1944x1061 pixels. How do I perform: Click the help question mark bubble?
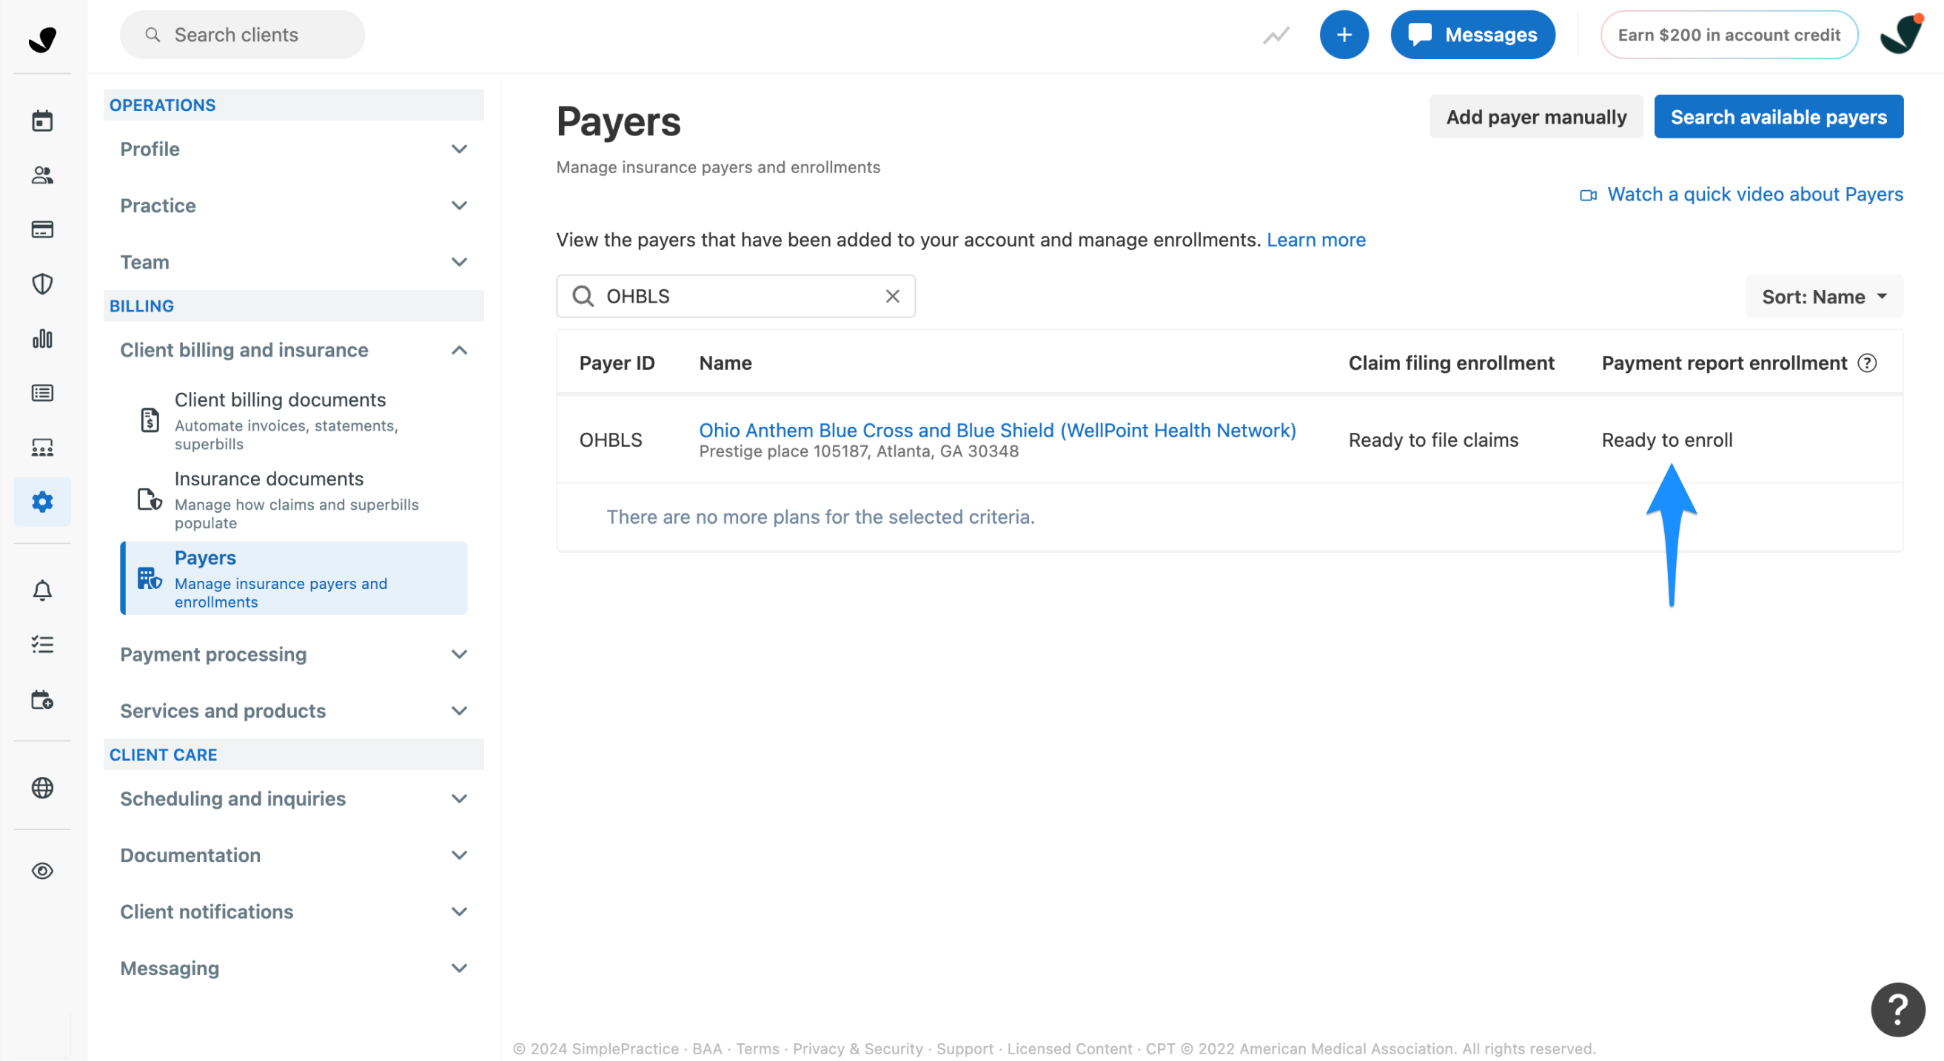(x=1897, y=1010)
